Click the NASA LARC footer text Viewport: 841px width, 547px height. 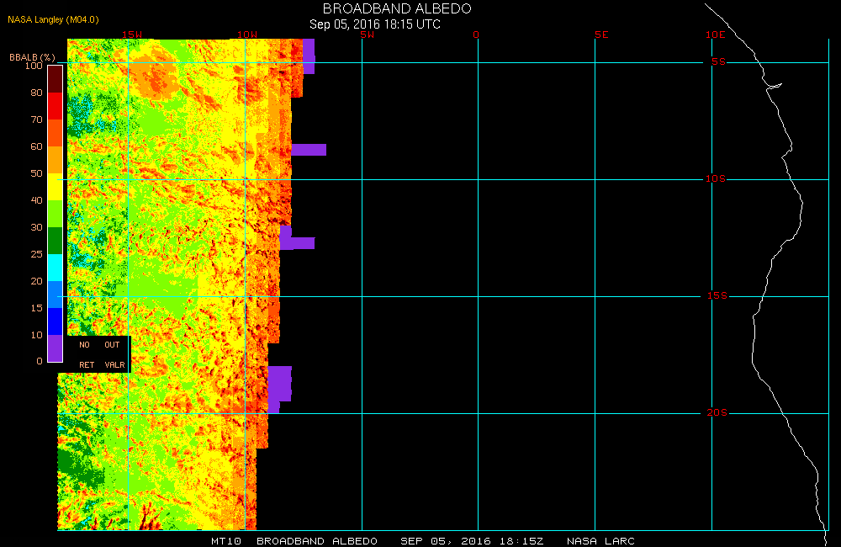click(x=600, y=540)
